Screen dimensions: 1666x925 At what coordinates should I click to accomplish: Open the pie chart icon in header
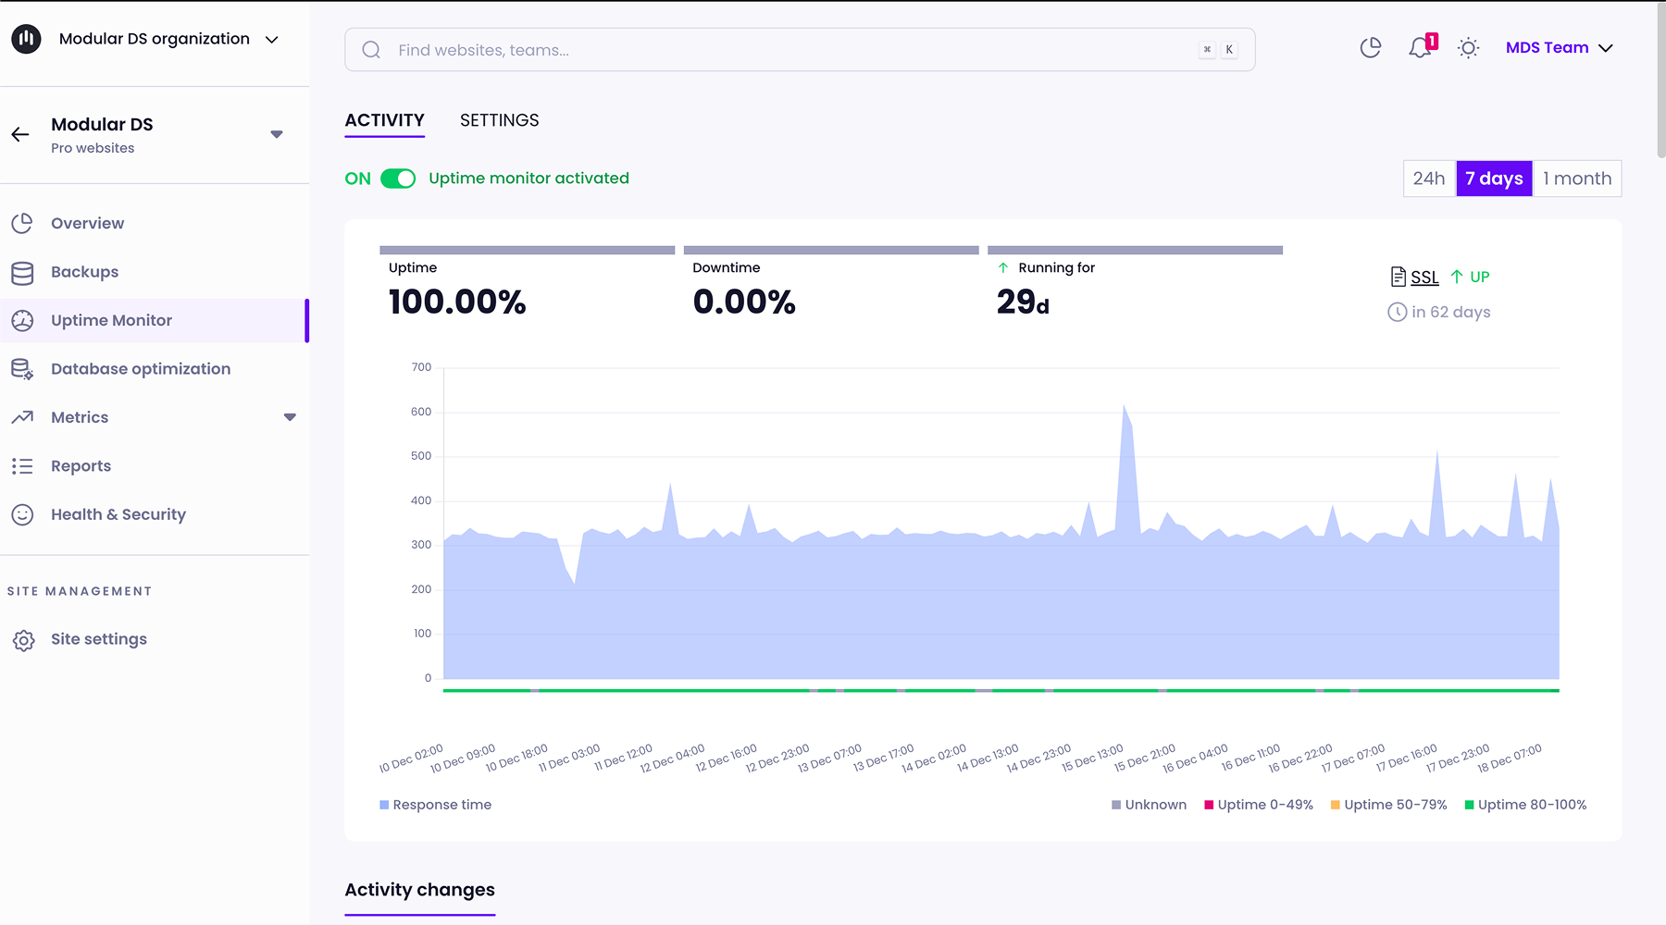click(x=1371, y=48)
